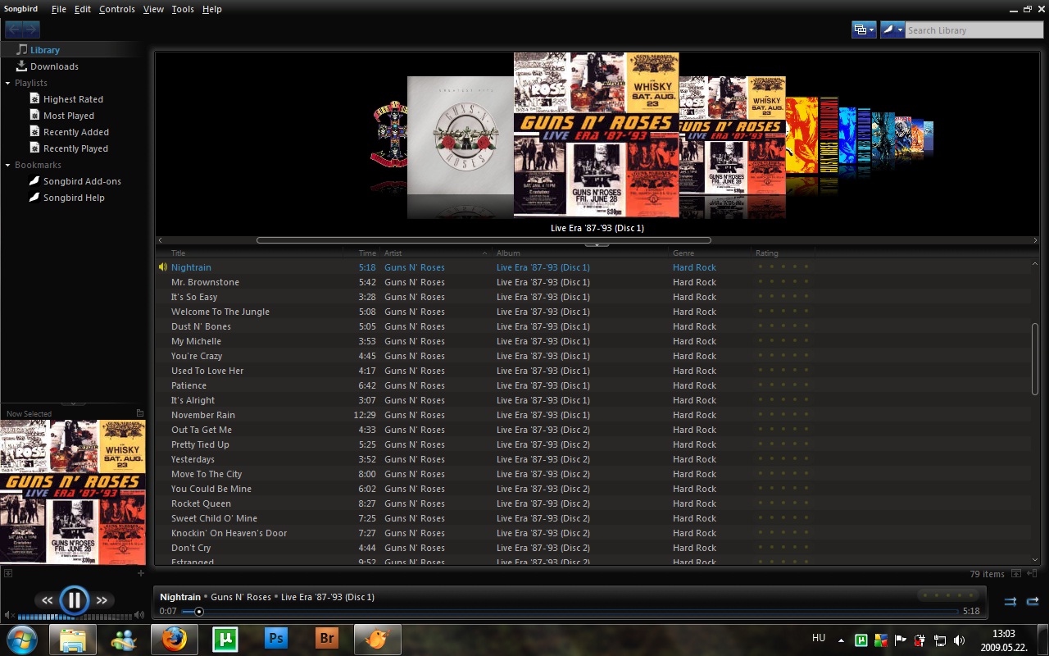Open the Edit menu
Screen dimensions: 1049x656
tap(83, 9)
